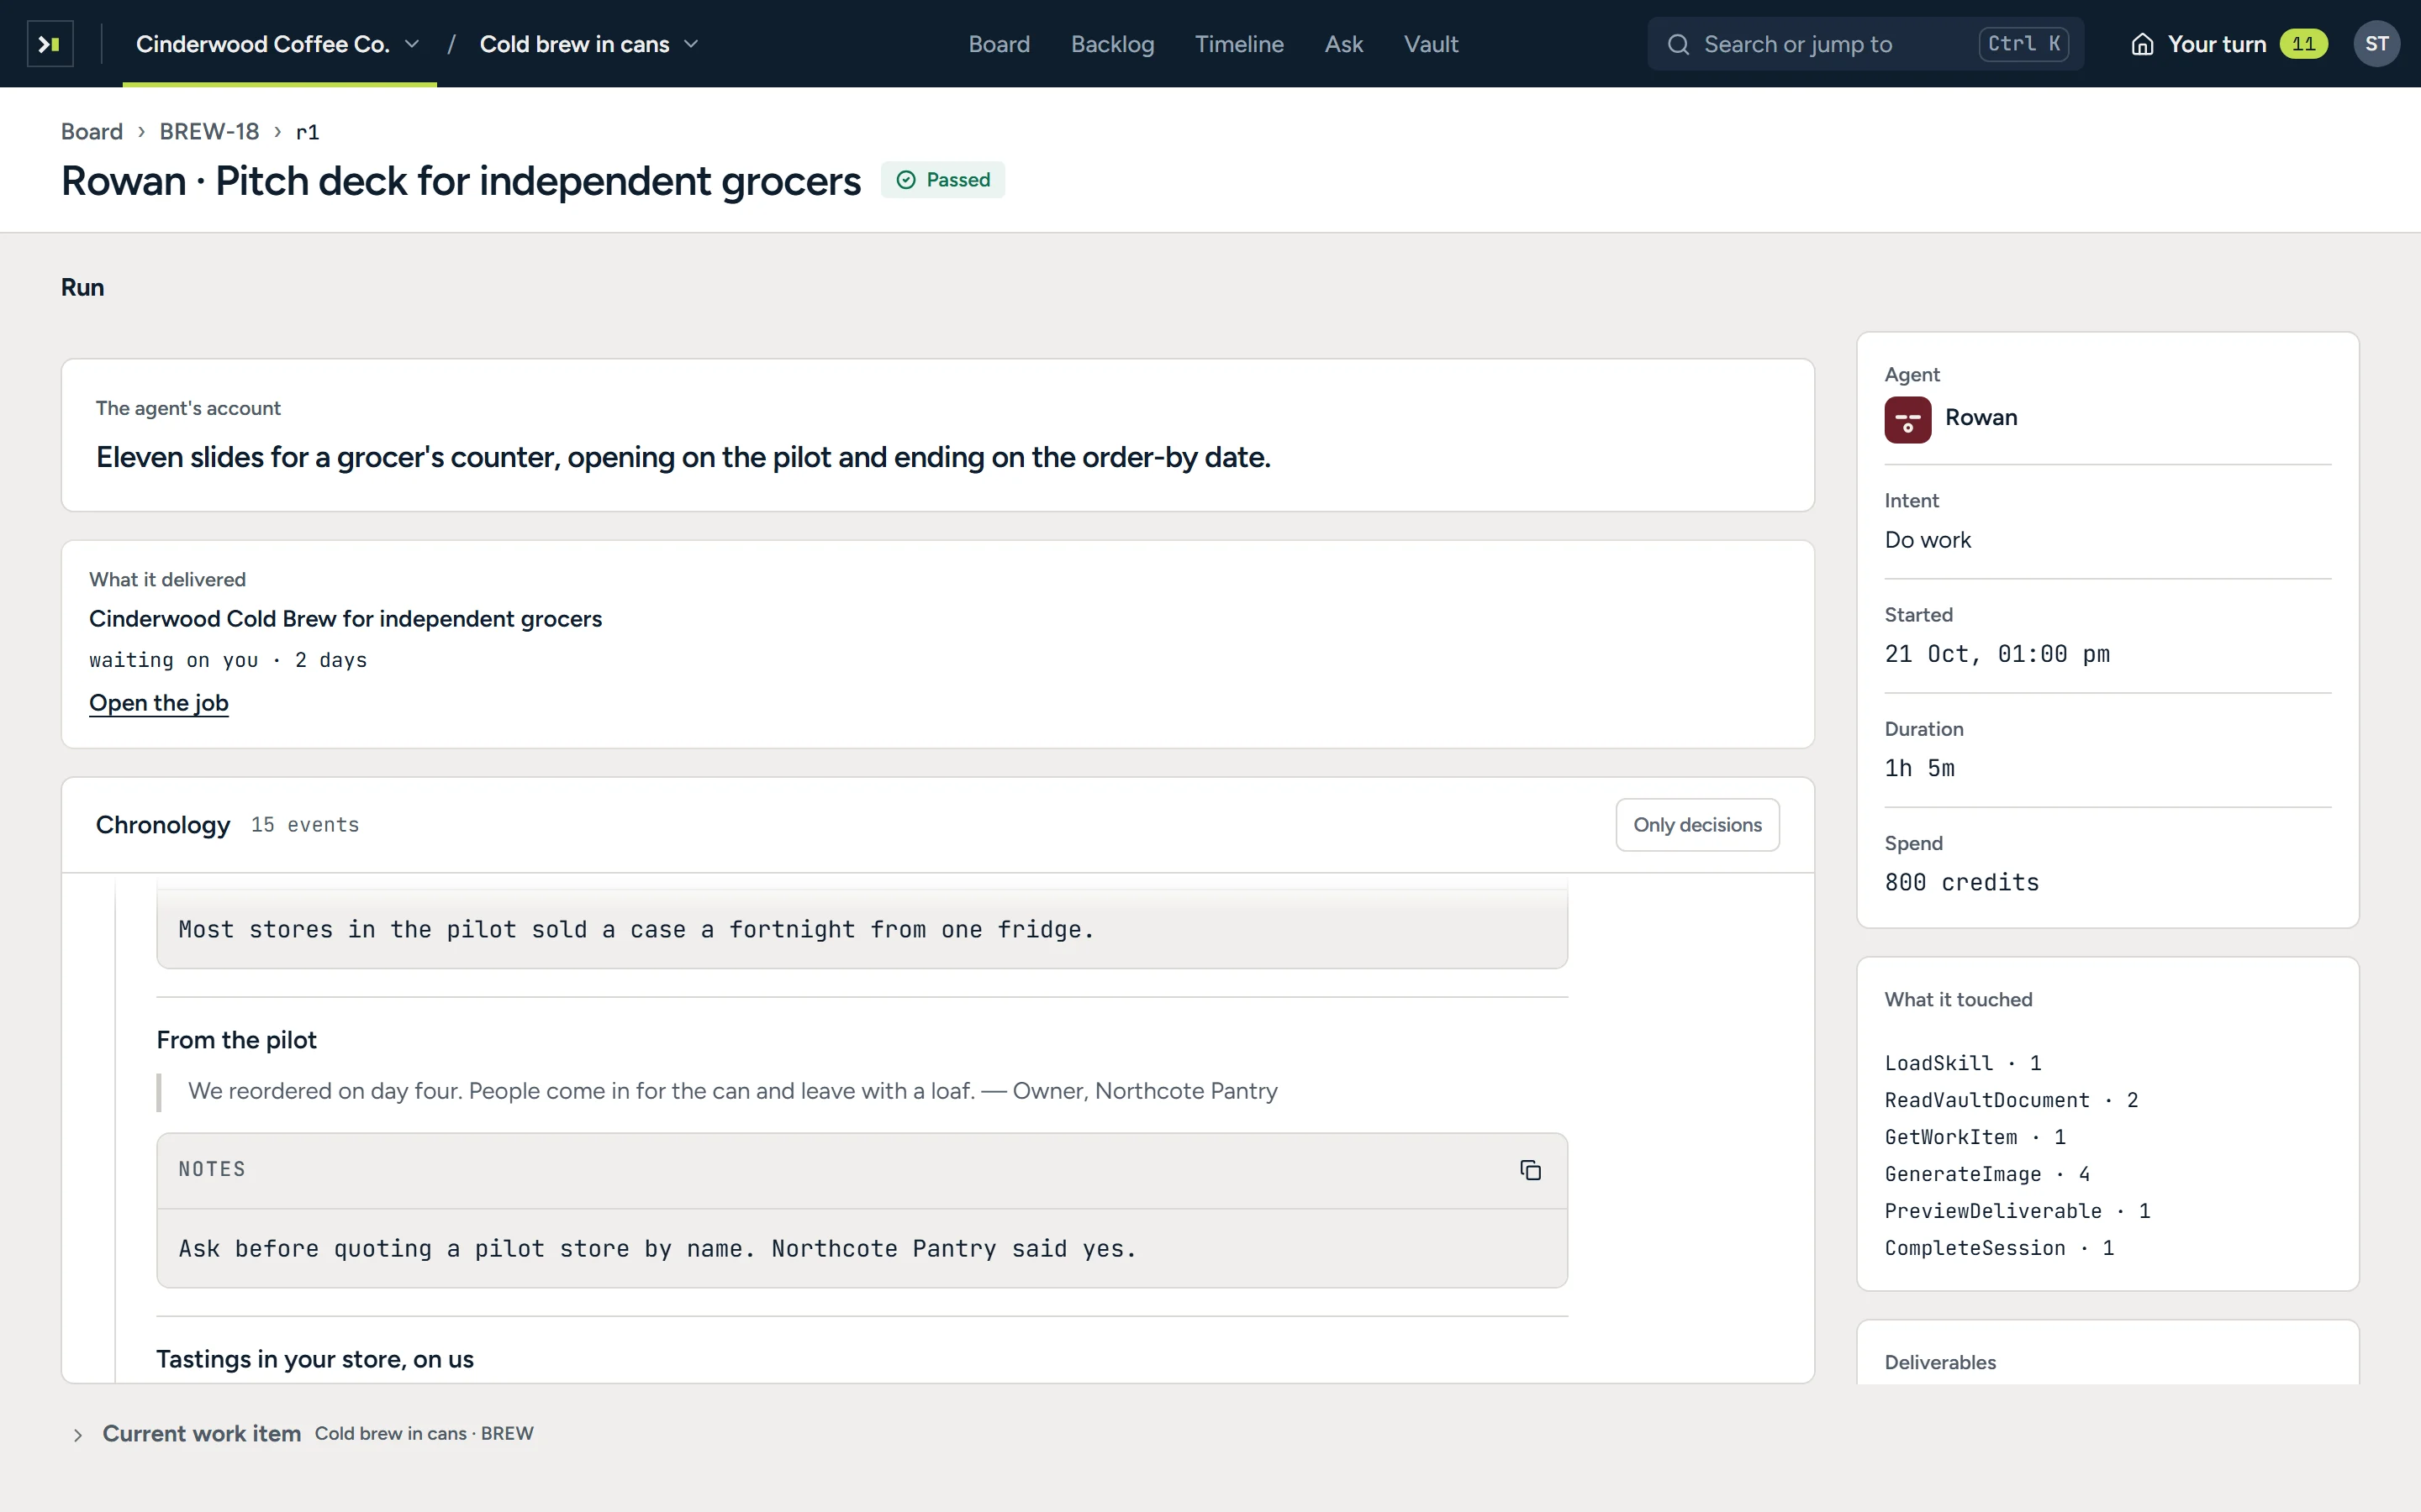2421x1512 pixels.
Task: Click the 1h 5m duration value
Action: (x=1919, y=768)
